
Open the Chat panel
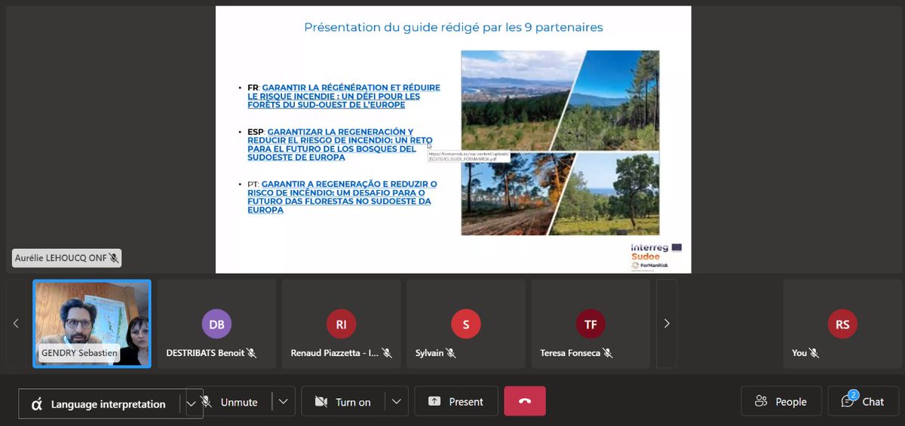[863, 402]
